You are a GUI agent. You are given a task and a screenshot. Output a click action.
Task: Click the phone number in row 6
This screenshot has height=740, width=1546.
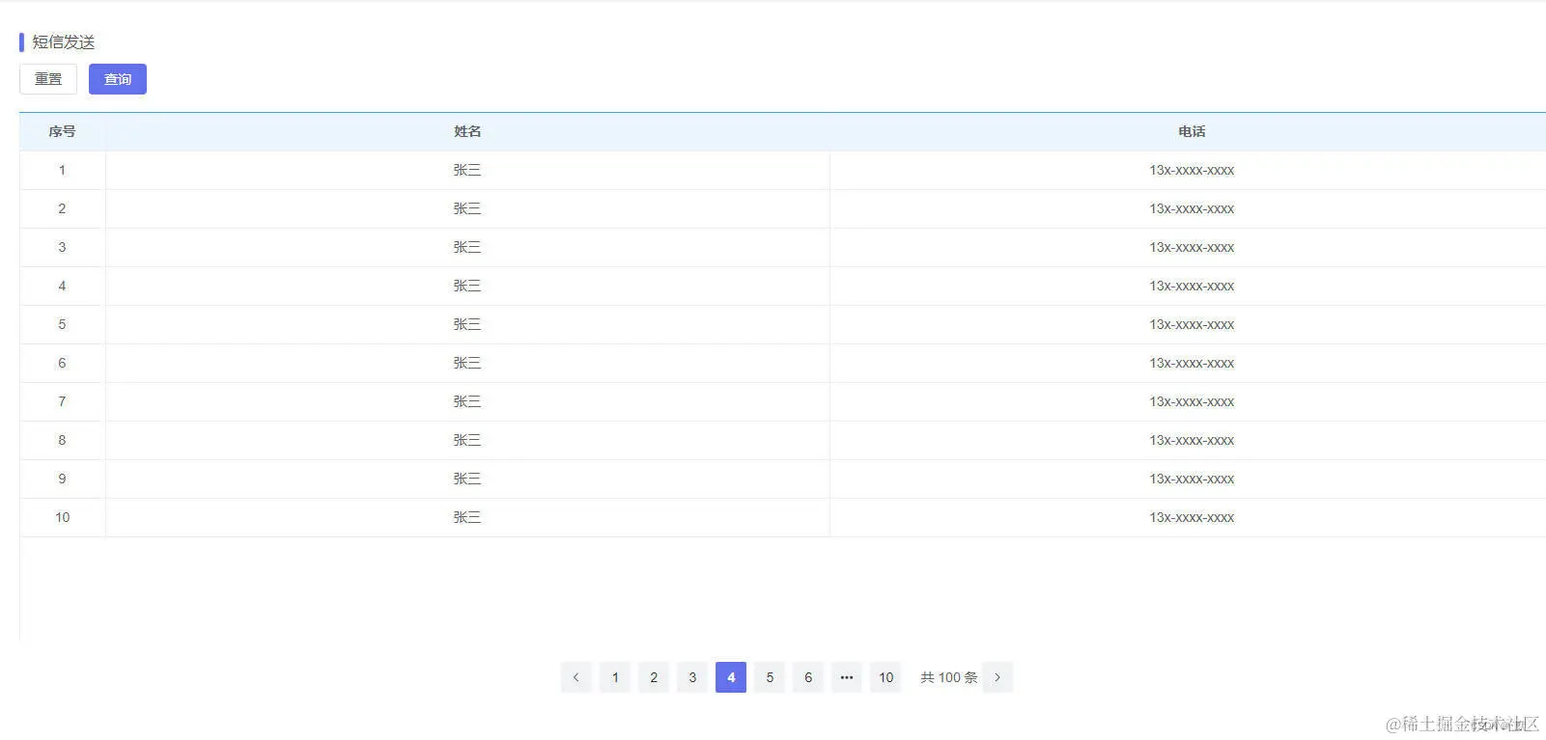click(x=1192, y=363)
